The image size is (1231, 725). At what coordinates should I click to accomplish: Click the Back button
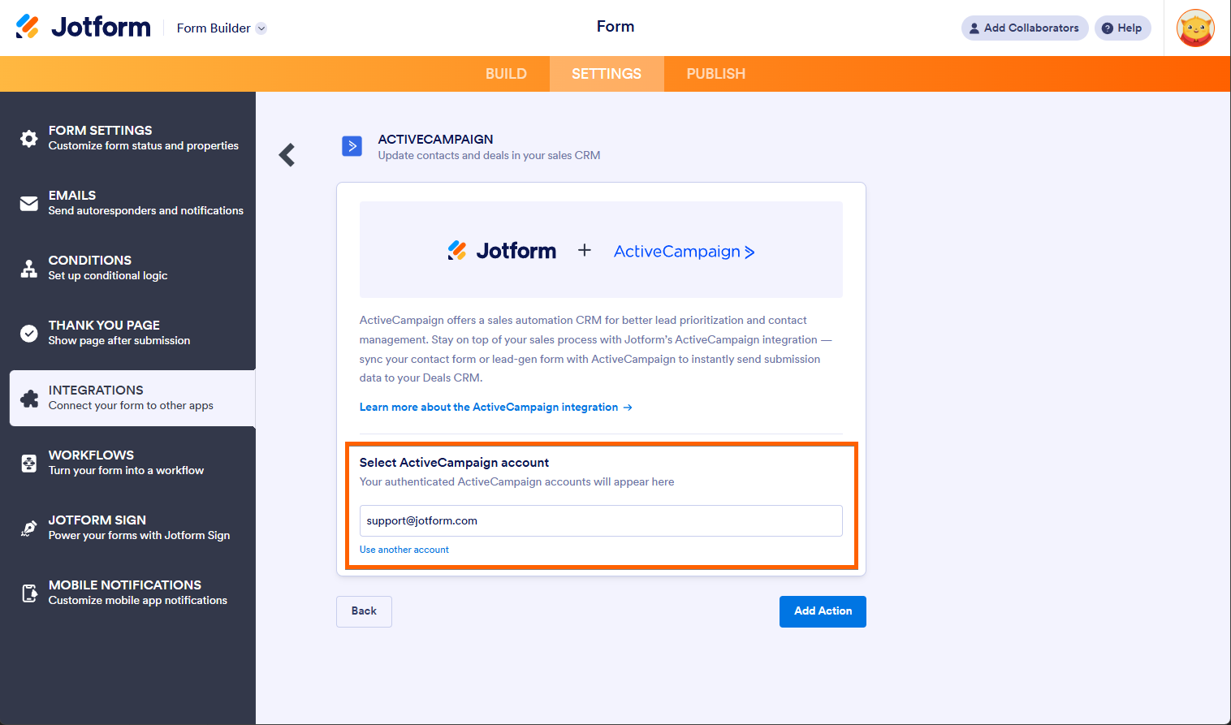(x=364, y=611)
